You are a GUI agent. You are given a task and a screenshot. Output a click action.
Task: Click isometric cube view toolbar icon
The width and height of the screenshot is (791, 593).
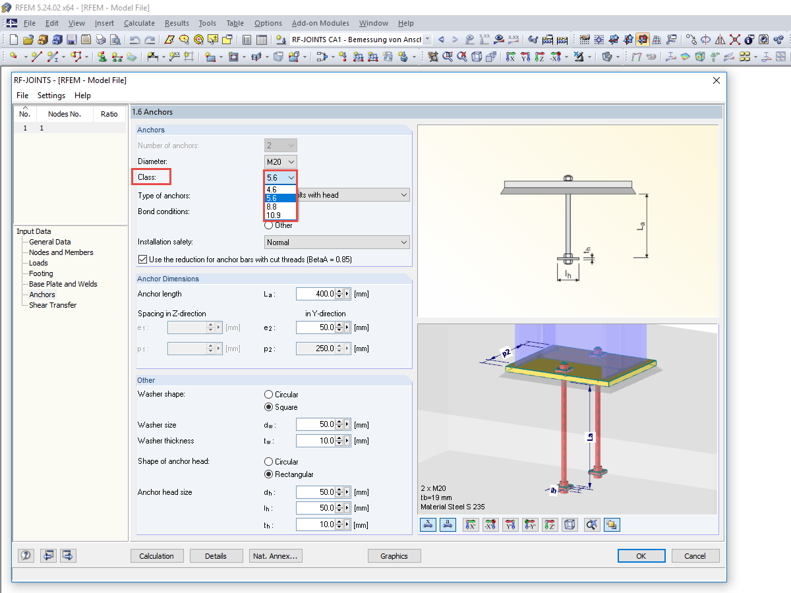(x=475, y=57)
